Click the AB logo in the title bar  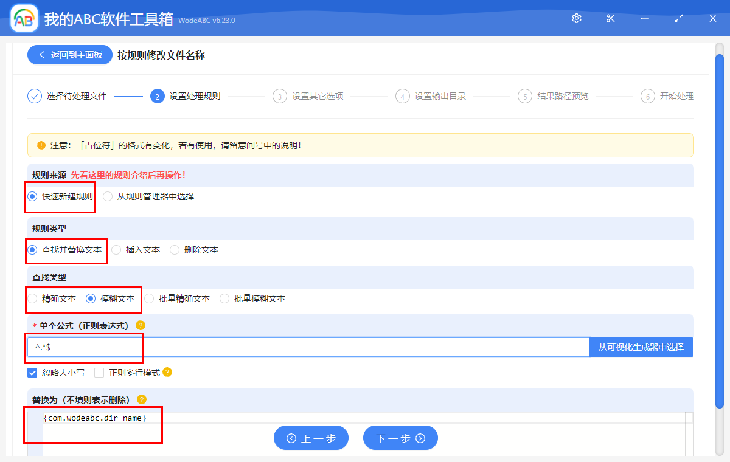[23, 18]
